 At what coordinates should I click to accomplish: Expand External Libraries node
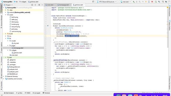3,77
